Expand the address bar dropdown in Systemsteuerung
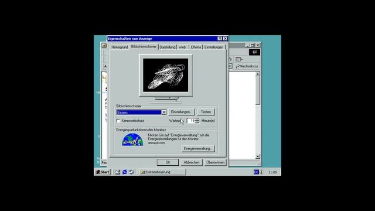 coord(230,66)
